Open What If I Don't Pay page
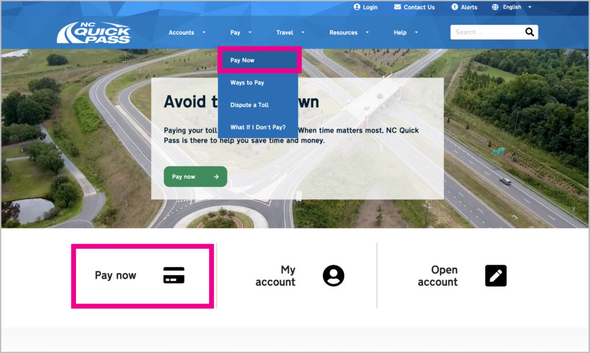 point(257,127)
